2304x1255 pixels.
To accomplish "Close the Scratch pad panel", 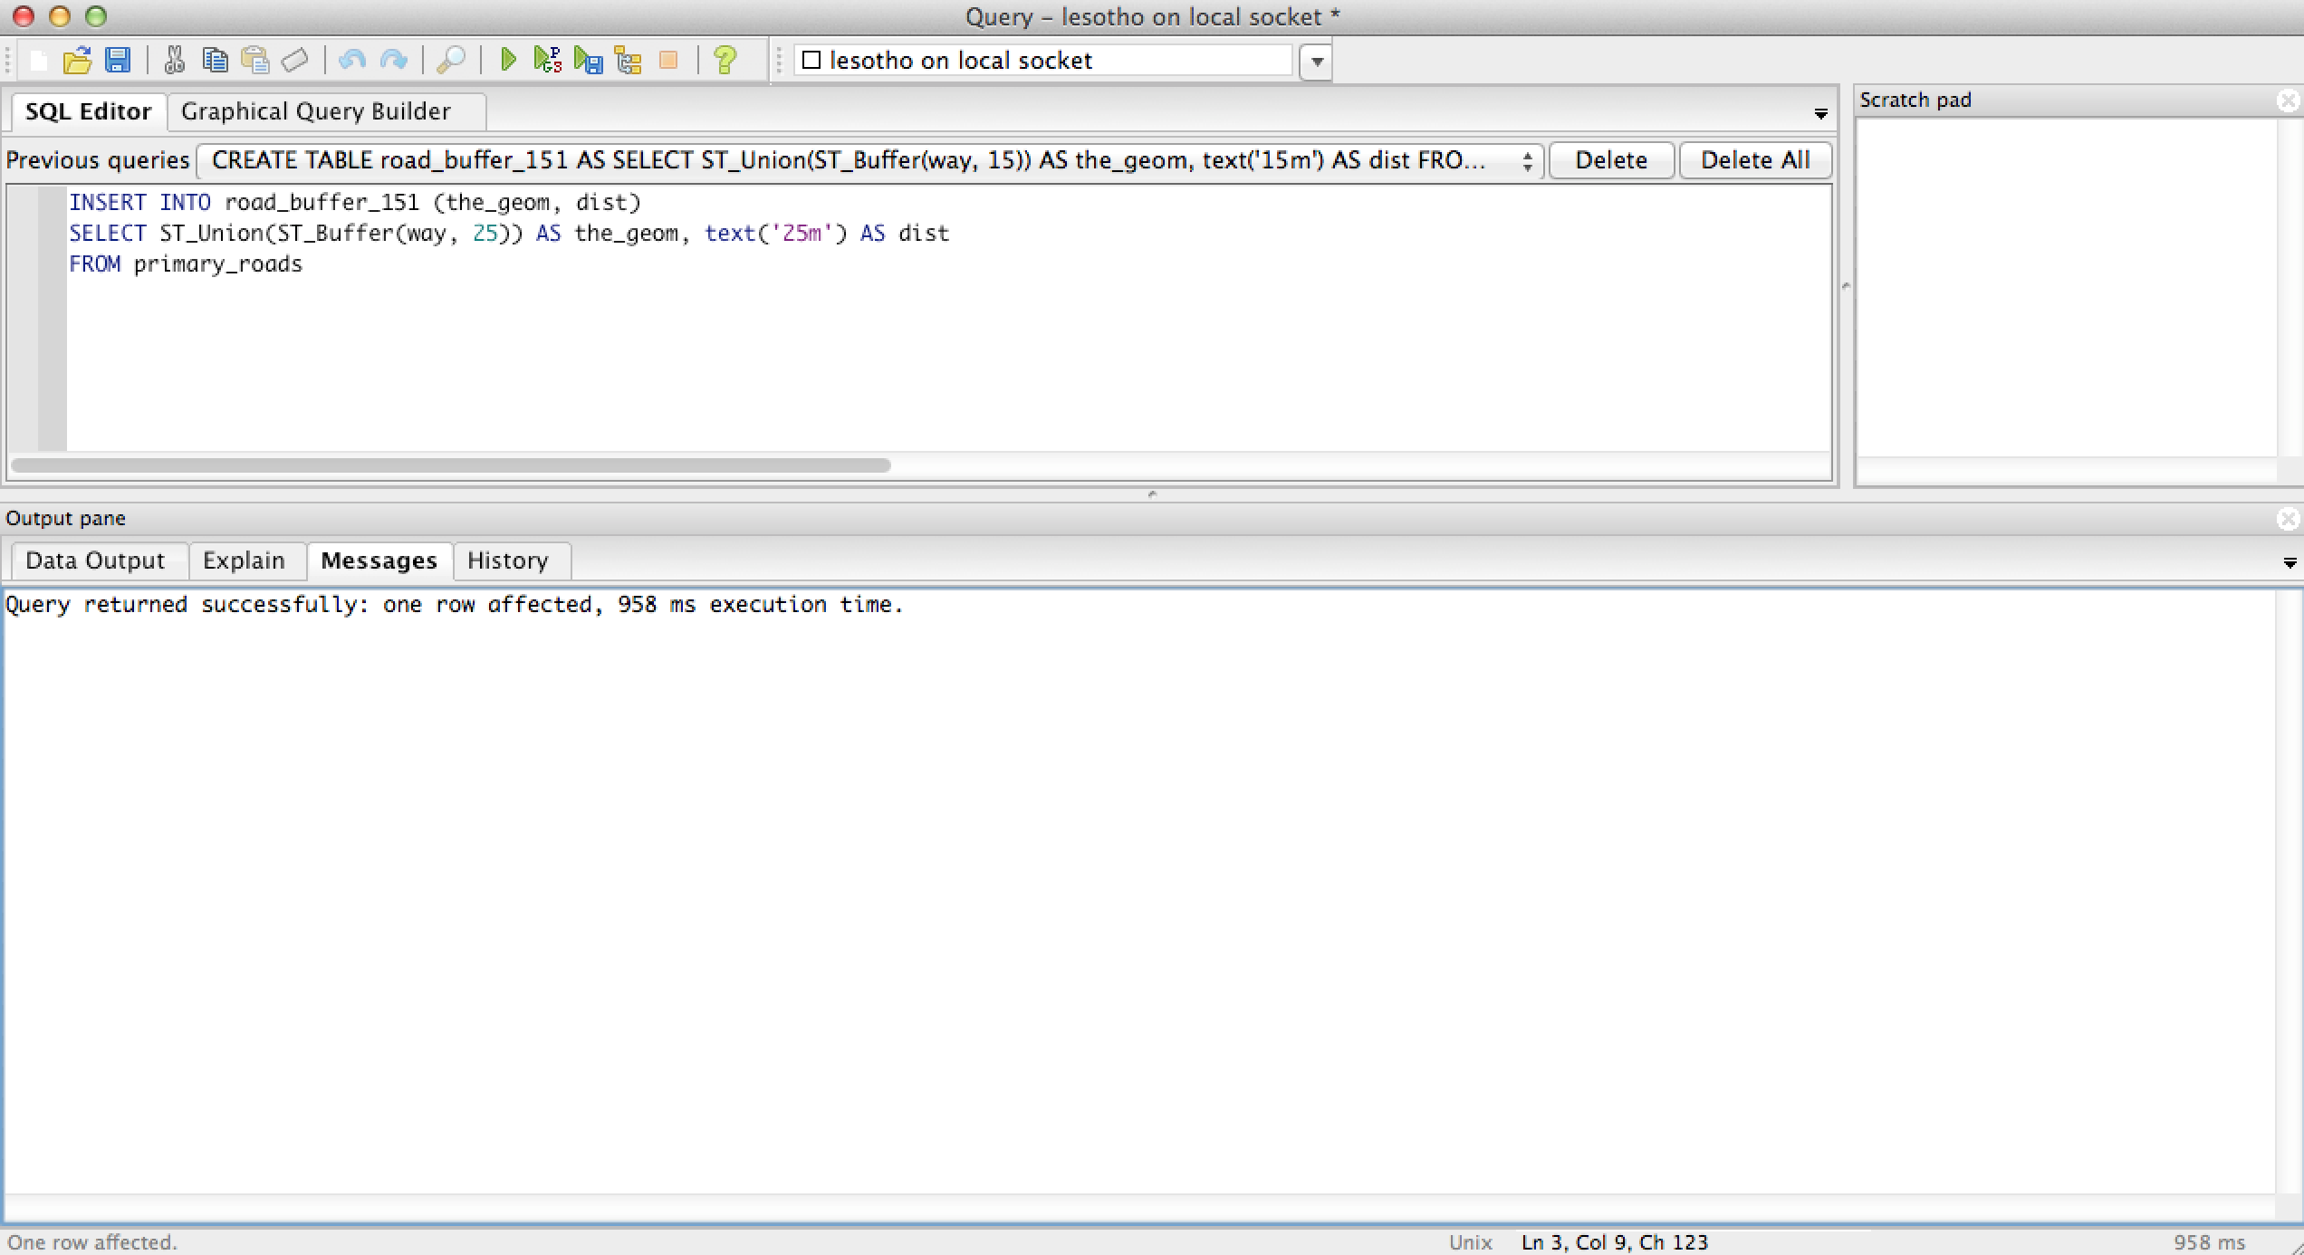I will pyautogui.click(x=2288, y=101).
